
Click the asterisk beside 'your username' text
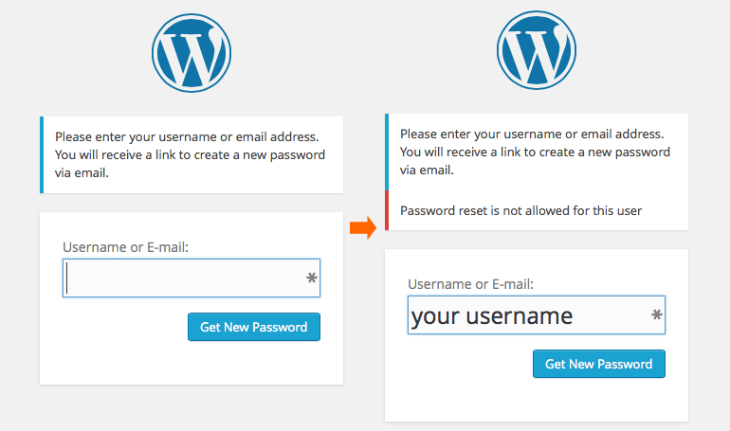tap(657, 315)
